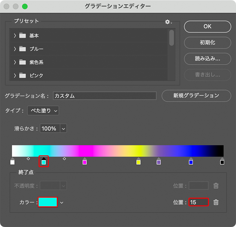Click the midpoint diamond between white and cyan
The width and height of the screenshot is (236, 227).
(28, 158)
